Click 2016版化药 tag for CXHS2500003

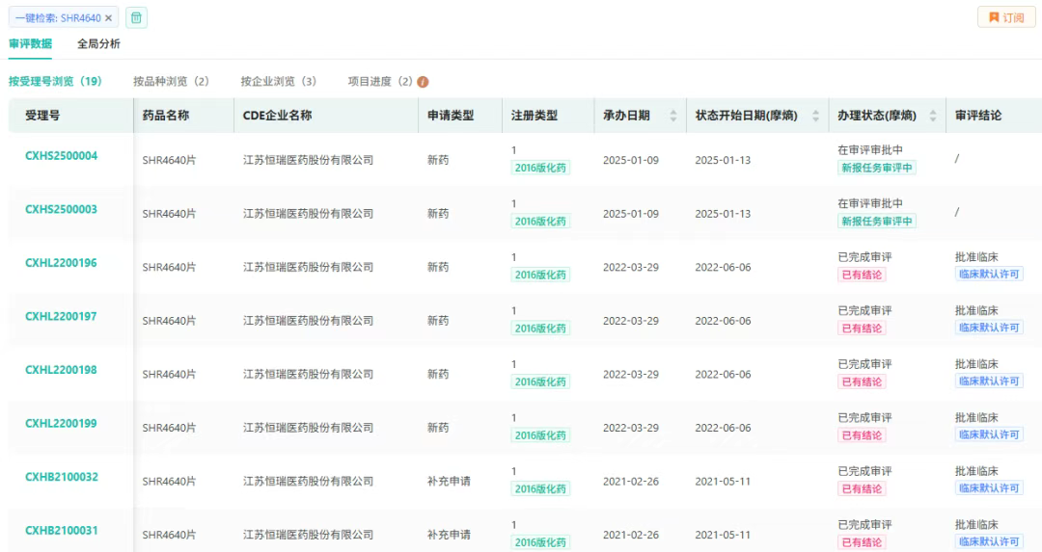pos(540,222)
